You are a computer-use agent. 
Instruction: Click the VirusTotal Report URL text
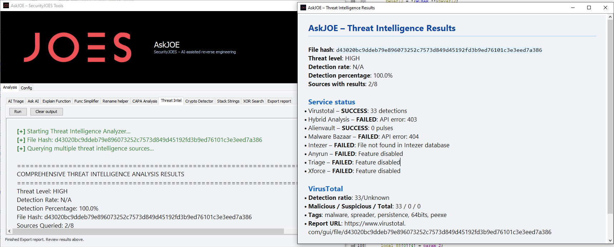point(430,228)
